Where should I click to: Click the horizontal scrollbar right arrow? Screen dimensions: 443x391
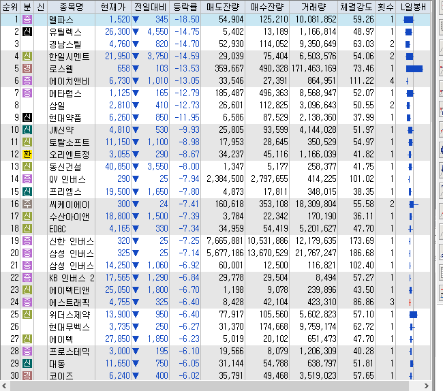pos(426,386)
